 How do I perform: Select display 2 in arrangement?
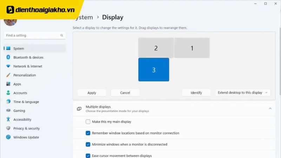pyautogui.click(x=156, y=48)
